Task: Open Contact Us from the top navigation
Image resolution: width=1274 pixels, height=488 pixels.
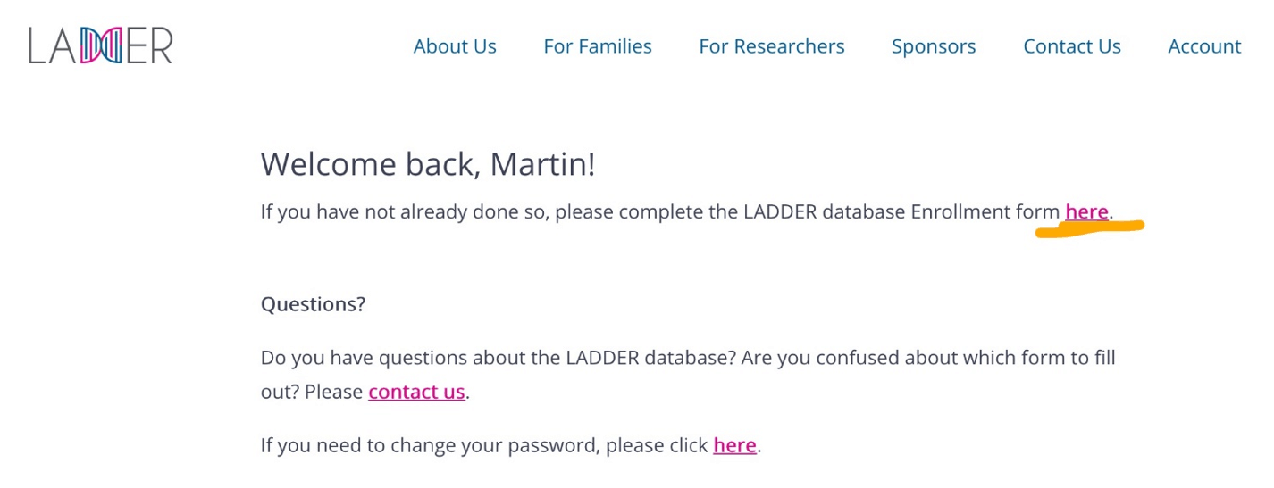Action: pyautogui.click(x=1072, y=46)
